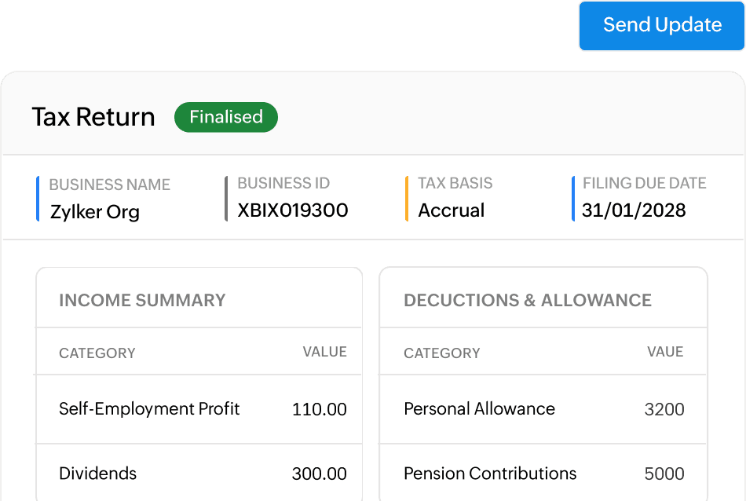The height and width of the screenshot is (501, 746).
Task: Click the green Finalised status badge
Action: 226,117
